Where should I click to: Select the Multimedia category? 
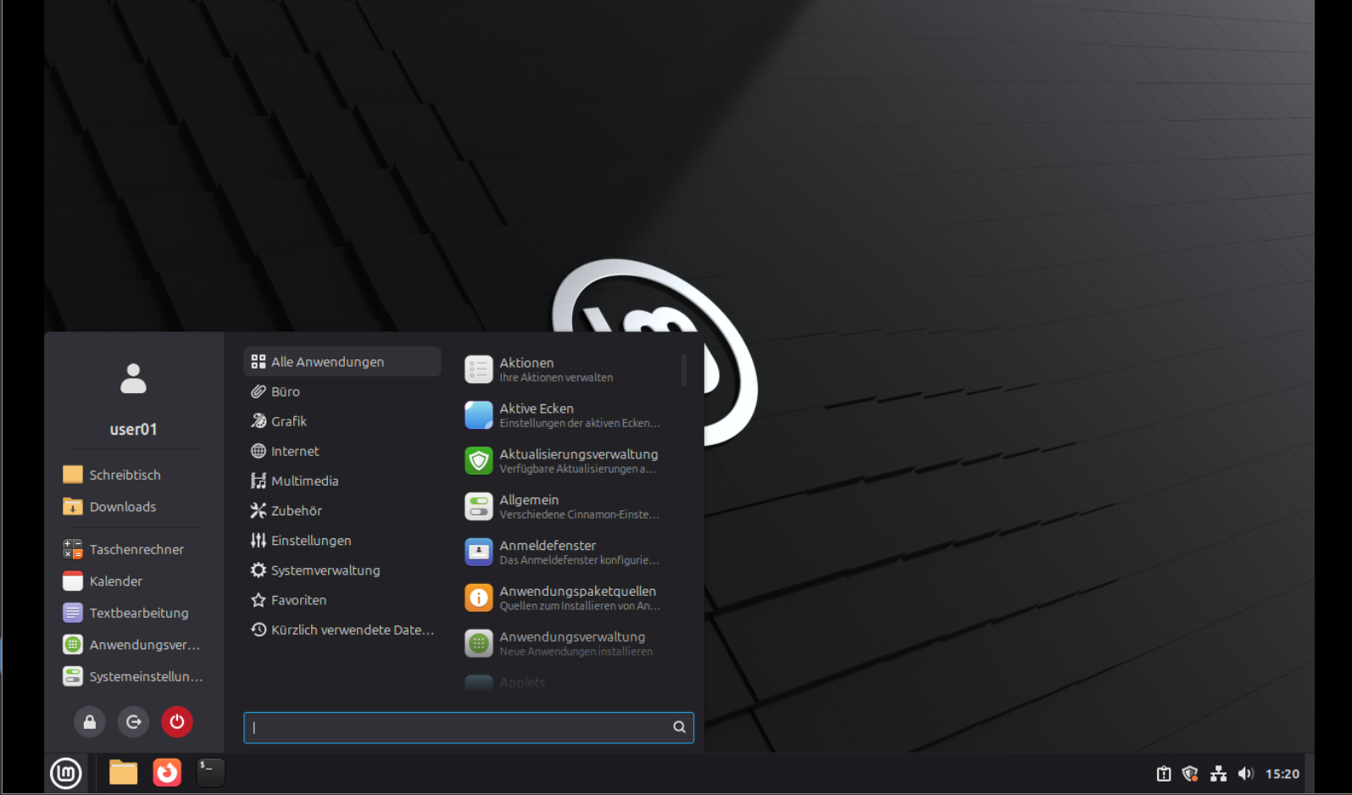pyautogui.click(x=304, y=481)
